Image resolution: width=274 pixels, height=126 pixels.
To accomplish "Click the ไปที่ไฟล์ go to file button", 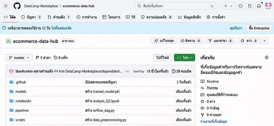I will point(162,58).
